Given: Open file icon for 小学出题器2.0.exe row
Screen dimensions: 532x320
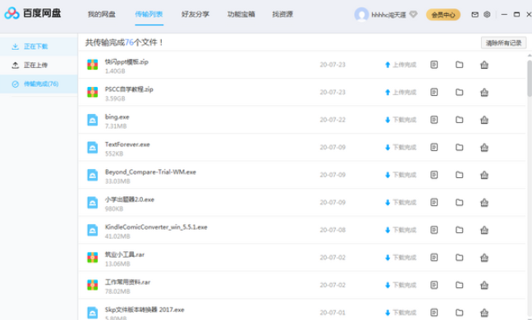Looking at the screenshot, I should [434, 202].
